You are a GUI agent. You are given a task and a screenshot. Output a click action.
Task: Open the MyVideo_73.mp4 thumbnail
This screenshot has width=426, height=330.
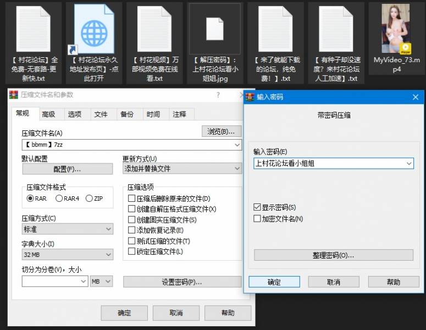[x=396, y=28]
